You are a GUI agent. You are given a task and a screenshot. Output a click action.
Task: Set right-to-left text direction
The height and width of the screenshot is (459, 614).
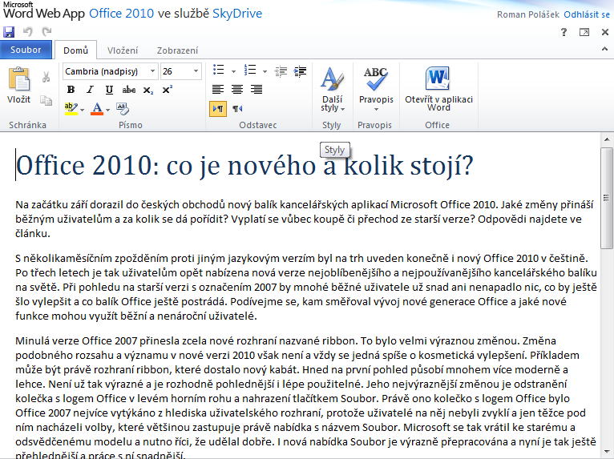237,108
